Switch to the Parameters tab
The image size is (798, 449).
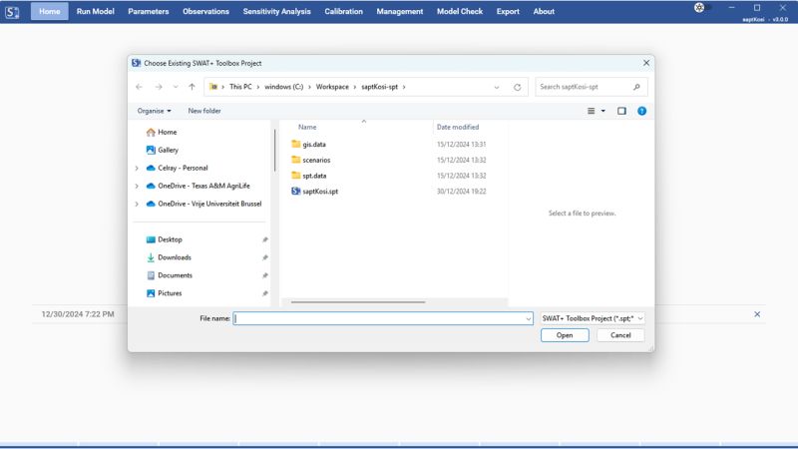click(148, 11)
